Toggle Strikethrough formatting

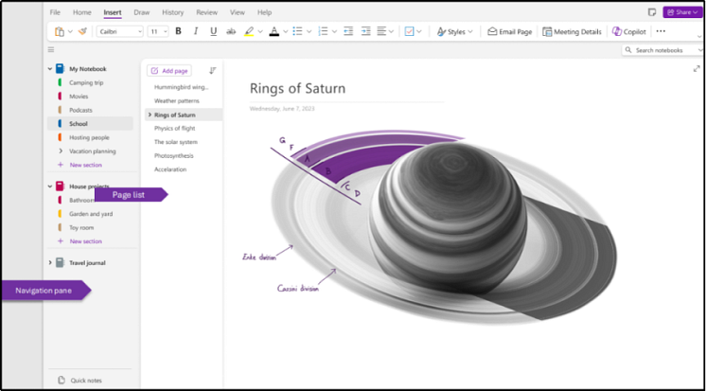click(x=231, y=31)
